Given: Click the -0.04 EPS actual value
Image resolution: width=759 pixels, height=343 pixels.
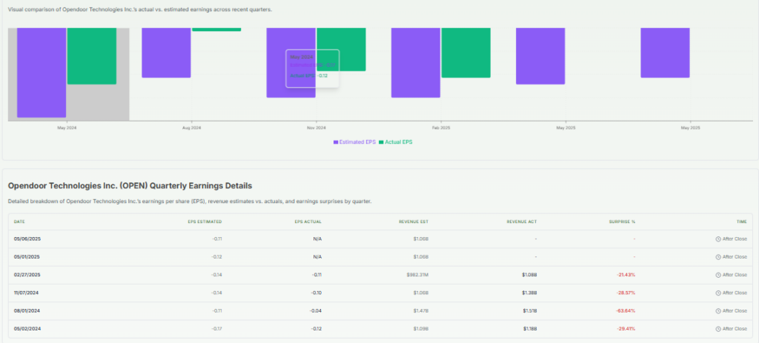Looking at the screenshot, I should (x=316, y=310).
